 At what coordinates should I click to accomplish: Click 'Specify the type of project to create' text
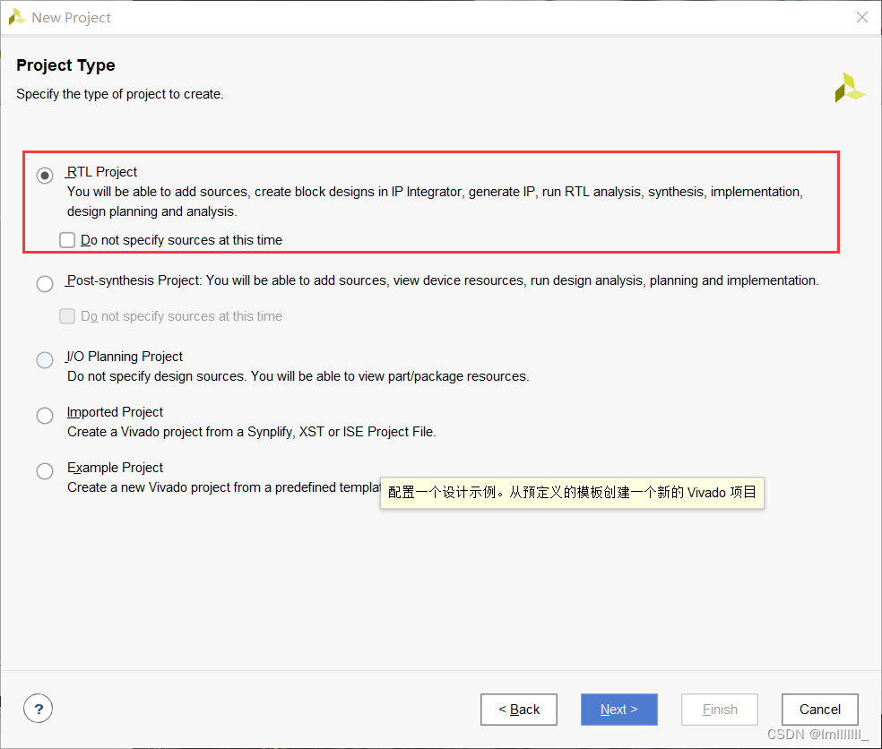[x=120, y=94]
